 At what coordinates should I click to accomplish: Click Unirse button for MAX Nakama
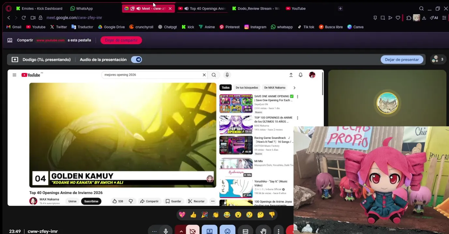coord(72,201)
